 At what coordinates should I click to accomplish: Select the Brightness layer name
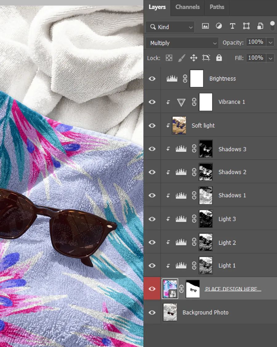click(x=223, y=79)
